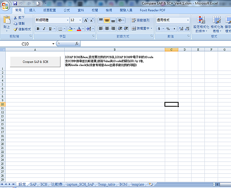Open font name dropdown
This screenshot has height=188, width=231.
tap(68, 20)
